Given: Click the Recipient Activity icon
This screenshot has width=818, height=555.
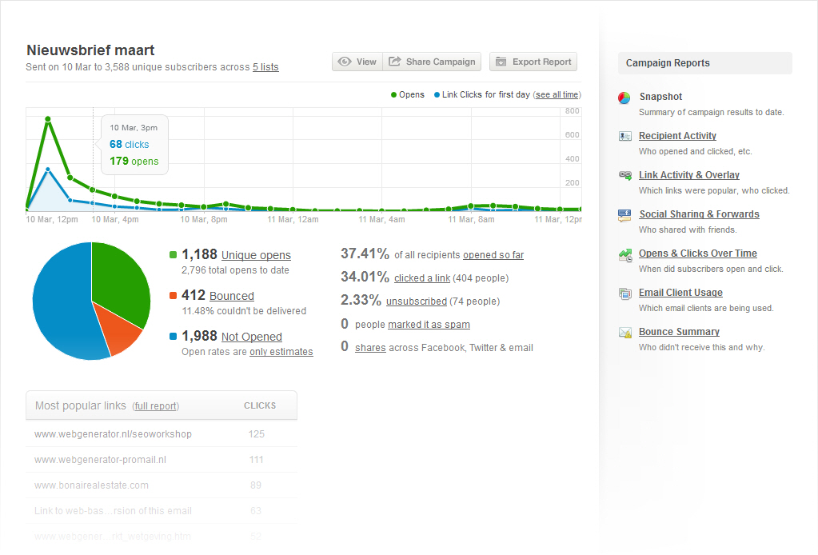Looking at the screenshot, I should (x=624, y=136).
